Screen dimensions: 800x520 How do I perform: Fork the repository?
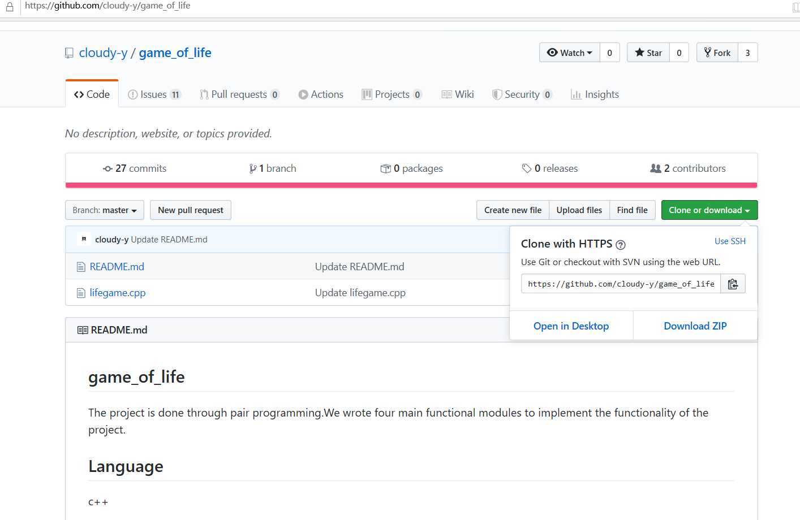pos(717,53)
